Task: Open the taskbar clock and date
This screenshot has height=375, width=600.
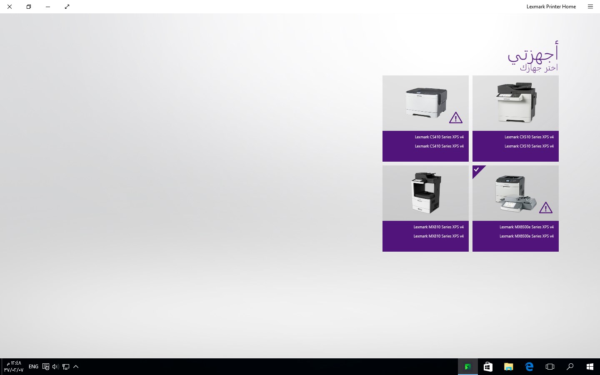Action: coord(13,367)
